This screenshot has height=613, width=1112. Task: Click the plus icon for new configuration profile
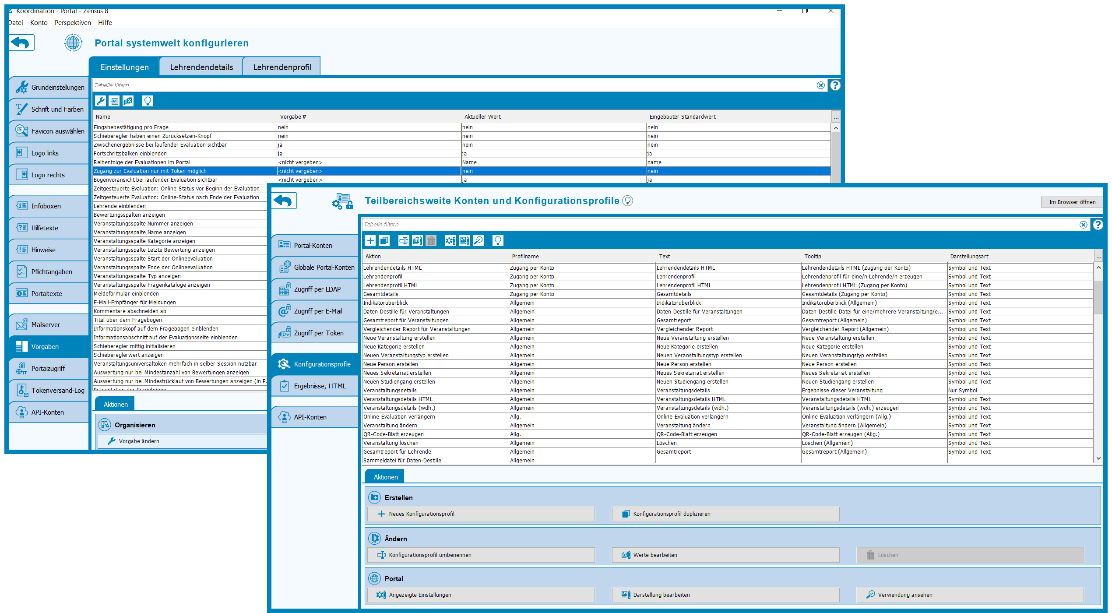(x=370, y=240)
